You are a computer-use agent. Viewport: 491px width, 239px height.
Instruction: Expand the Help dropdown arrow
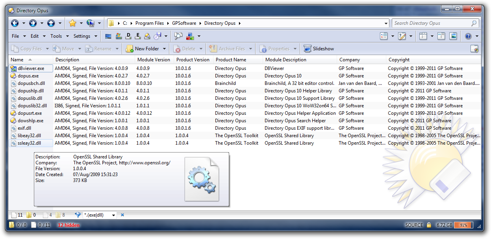[477, 36]
